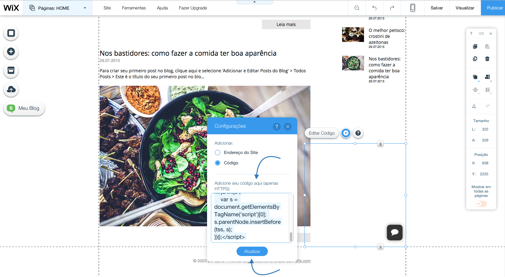Click the bottom stretch handle arrow
Viewport: 505px width, 277px height.
pyautogui.click(x=380, y=247)
